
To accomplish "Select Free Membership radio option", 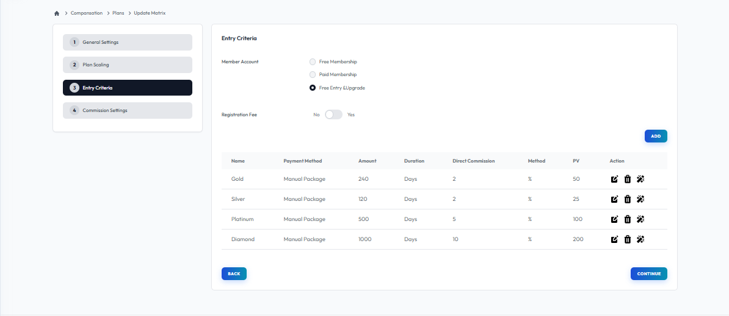I will pos(313,61).
